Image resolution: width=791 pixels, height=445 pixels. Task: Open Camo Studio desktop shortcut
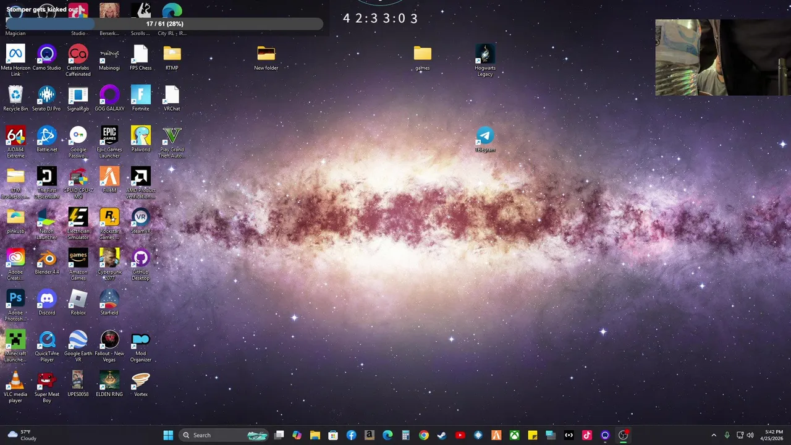point(46,58)
